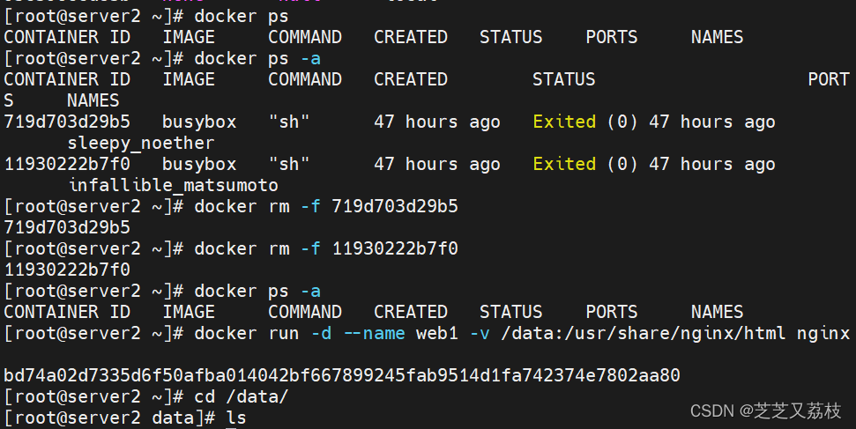This screenshot has width=856, height=429.
Task: Click the docker run web1 command line
Action: click(522, 334)
